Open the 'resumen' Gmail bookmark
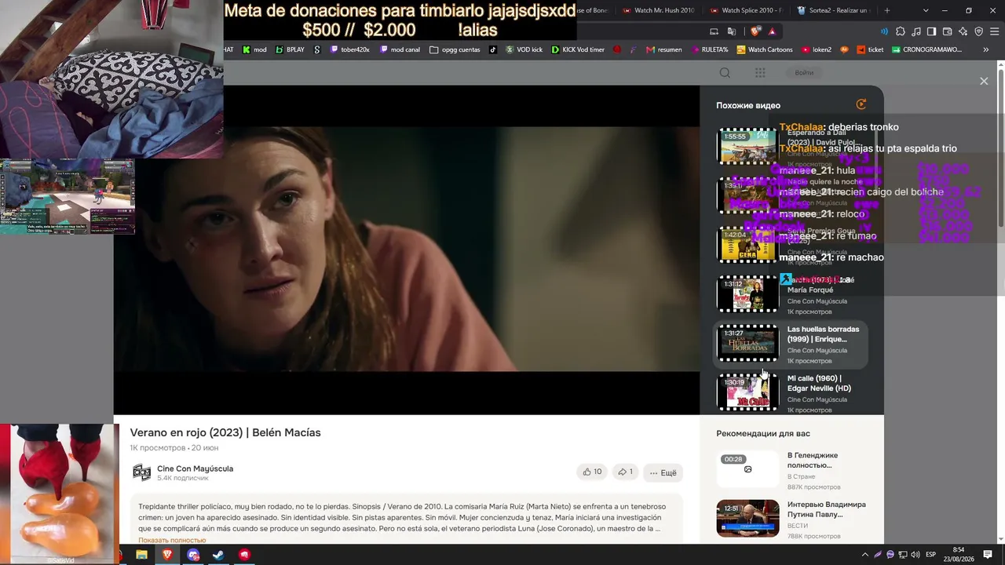The width and height of the screenshot is (1005, 565). tap(663, 49)
